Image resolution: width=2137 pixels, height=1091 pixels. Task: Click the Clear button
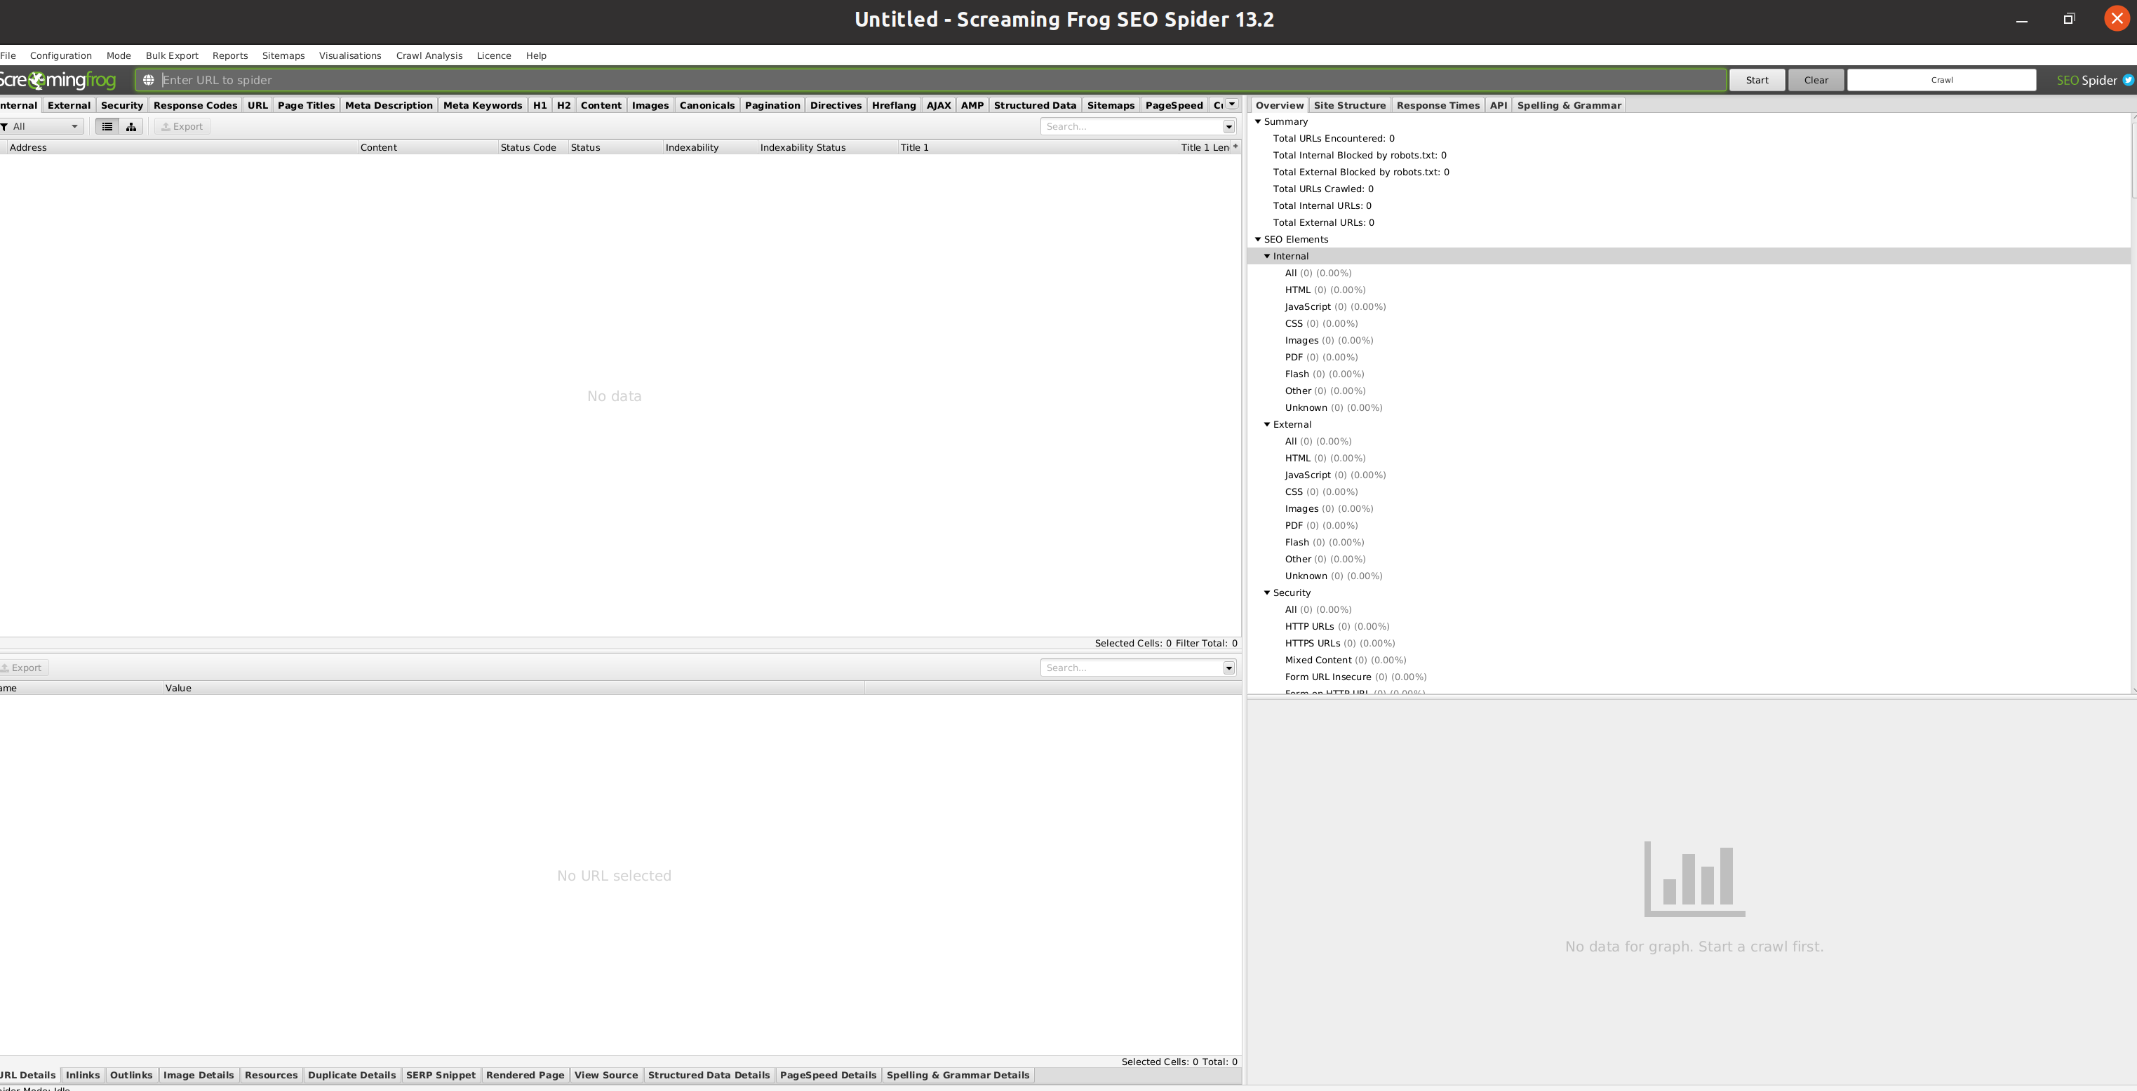[1815, 81]
